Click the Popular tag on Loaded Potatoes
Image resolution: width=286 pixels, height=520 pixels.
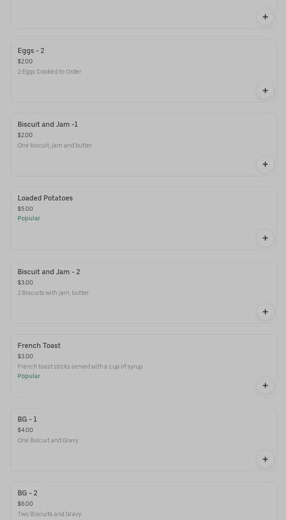[29, 218]
